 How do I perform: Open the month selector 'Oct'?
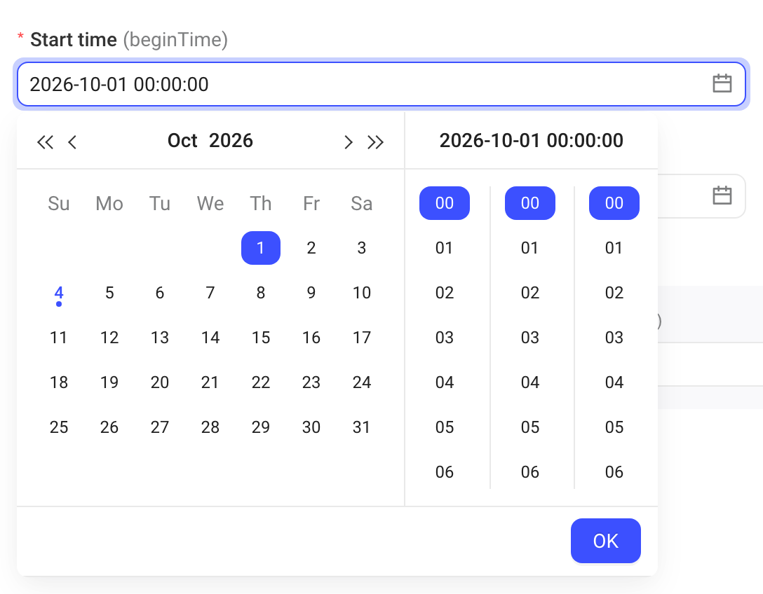pyautogui.click(x=182, y=141)
